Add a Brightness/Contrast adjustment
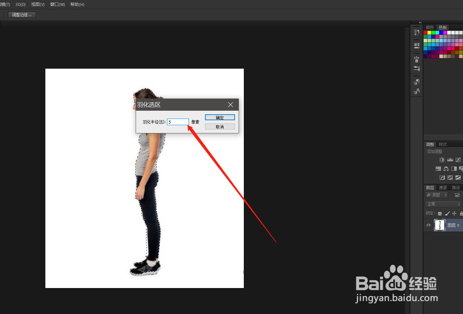 coord(442,160)
